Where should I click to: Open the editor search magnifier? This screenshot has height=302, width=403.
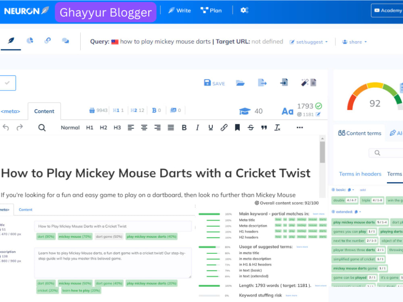[42, 128]
